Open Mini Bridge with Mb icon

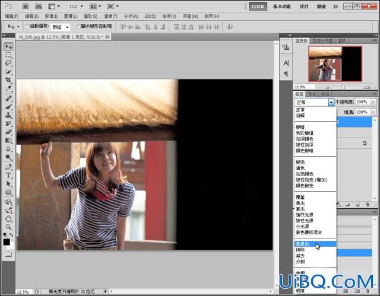tap(38, 7)
